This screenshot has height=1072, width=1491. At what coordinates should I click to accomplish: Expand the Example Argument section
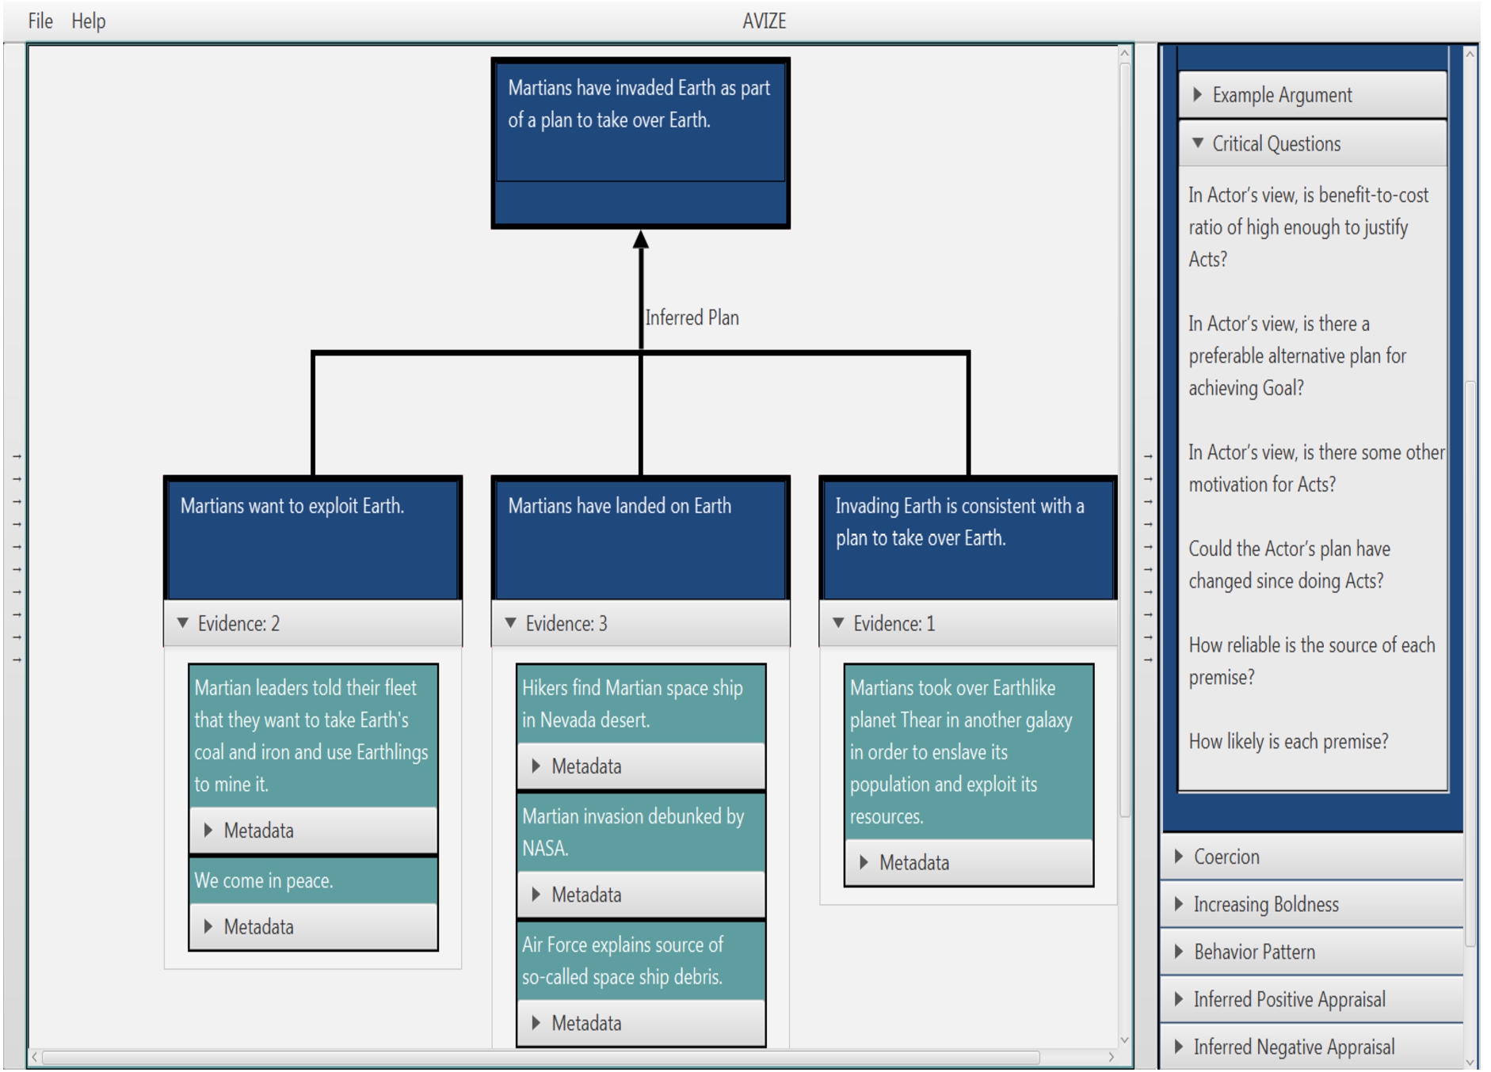[x=1281, y=96]
